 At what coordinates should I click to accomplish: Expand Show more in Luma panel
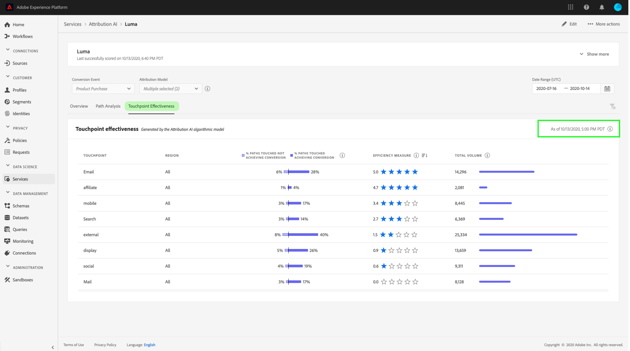coord(594,54)
